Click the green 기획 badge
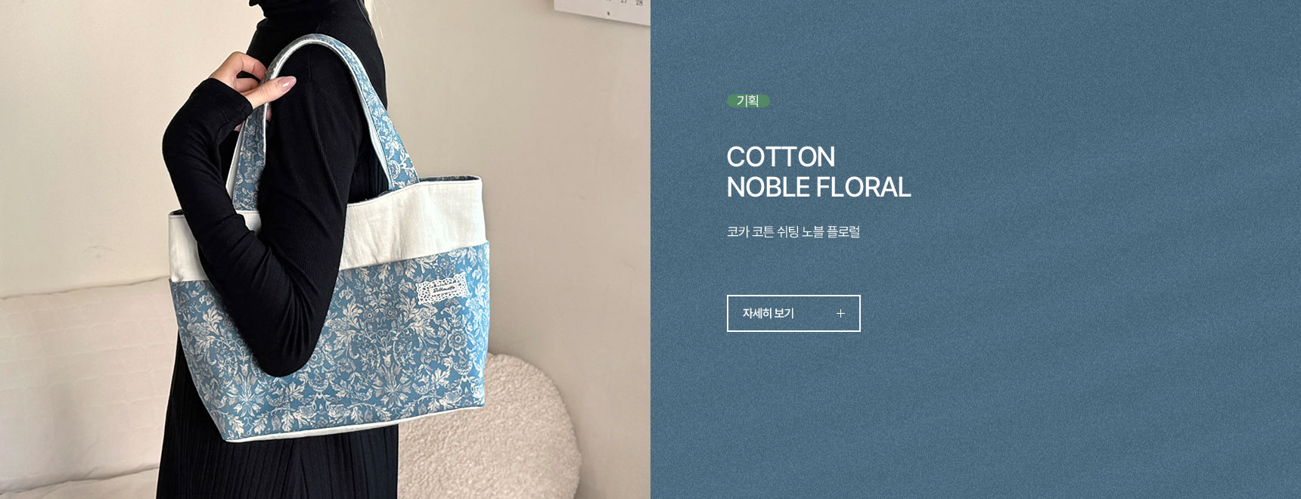1301x499 pixels. (748, 101)
